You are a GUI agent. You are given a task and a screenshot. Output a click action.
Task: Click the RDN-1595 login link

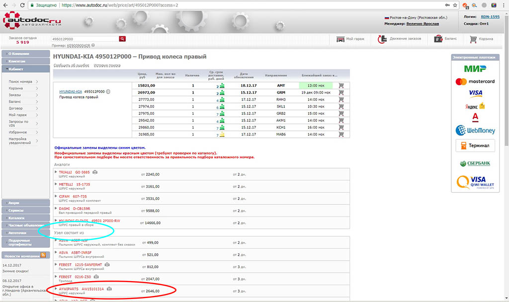pyautogui.click(x=489, y=17)
